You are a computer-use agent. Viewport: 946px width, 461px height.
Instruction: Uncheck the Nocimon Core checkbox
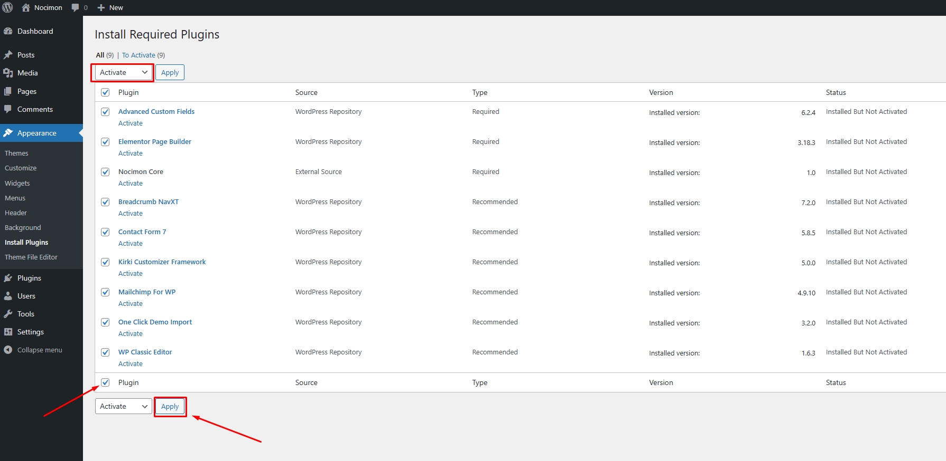pyautogui.click(x=105, y=172)
